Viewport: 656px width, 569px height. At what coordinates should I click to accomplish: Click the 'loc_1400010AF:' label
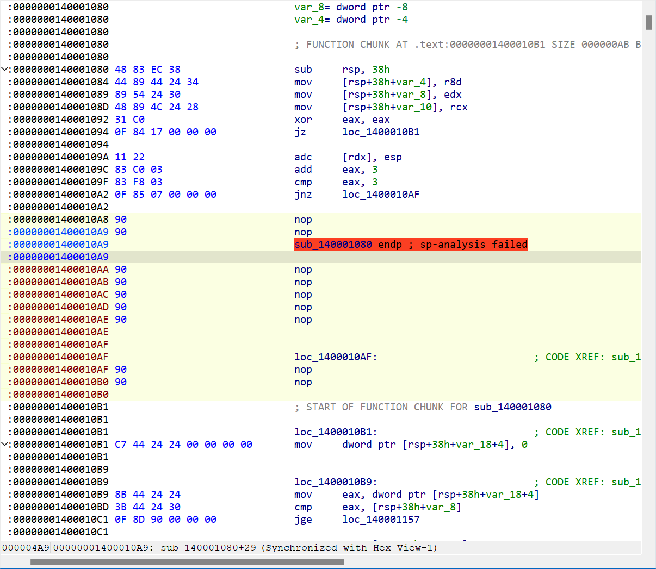tap(336, 357)
